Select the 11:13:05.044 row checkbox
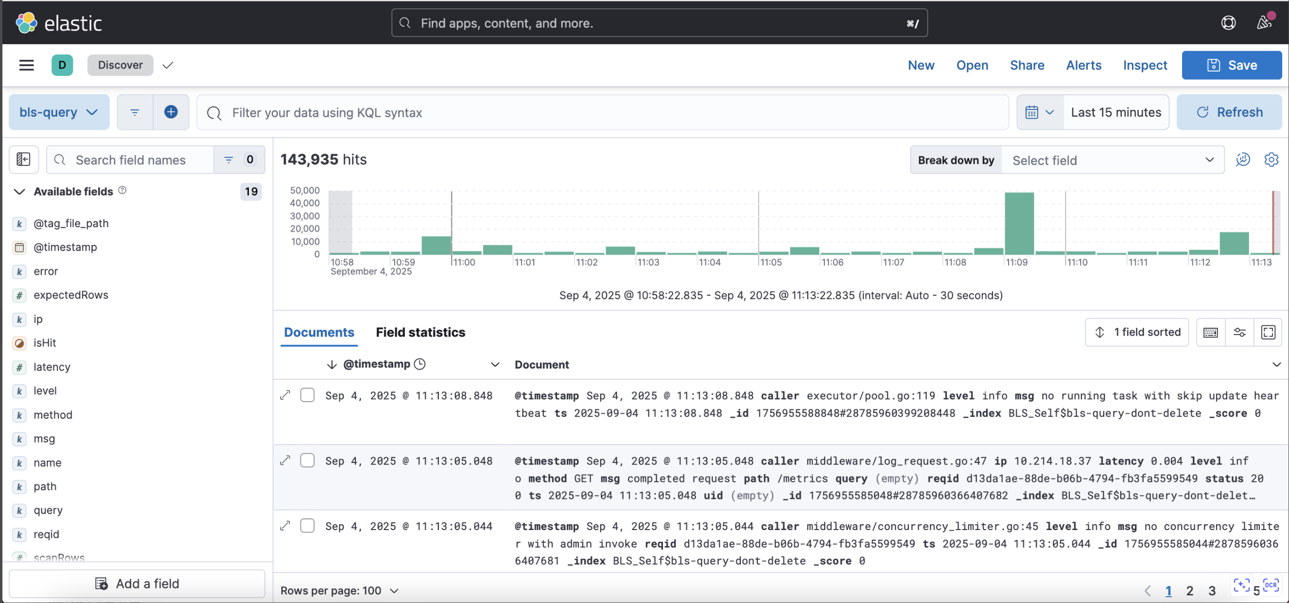The height and width of the screenshot is (603, 1289). [x=307, y=526]
